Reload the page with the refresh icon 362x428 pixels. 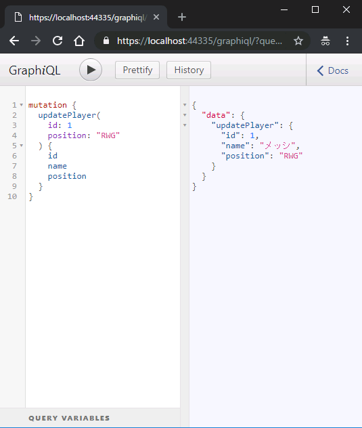58,41
